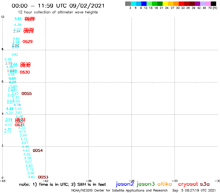This screenshot has height=193, width=220.
Task: Click the dark red 's3a' satellite label
Action: pos(205,184)
